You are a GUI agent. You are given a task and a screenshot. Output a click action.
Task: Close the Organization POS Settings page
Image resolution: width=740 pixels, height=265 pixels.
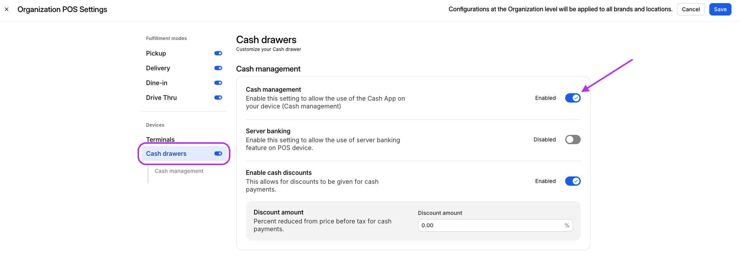point(7,9)
